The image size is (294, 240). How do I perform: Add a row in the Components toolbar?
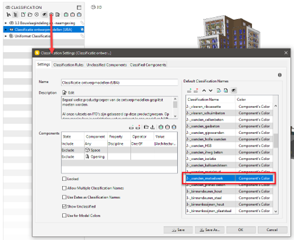(x=131, y=127)
